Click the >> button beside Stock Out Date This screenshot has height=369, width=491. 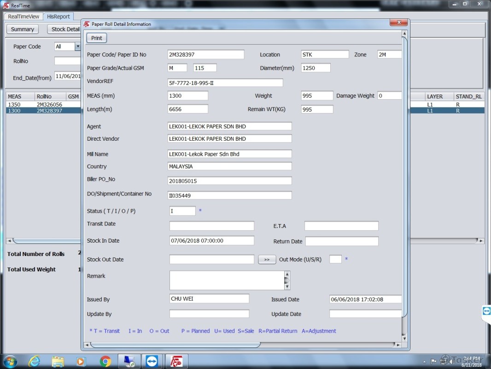point(267,260)
